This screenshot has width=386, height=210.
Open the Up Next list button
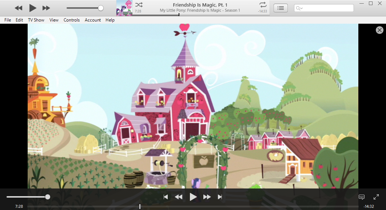280,8
